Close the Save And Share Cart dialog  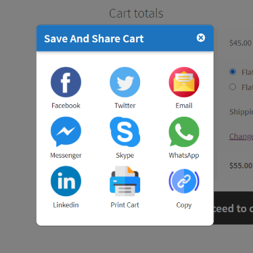tap(201, 38)
